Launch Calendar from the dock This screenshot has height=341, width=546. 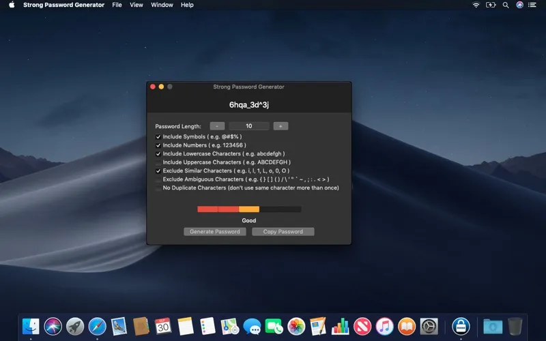click(162, 326)
